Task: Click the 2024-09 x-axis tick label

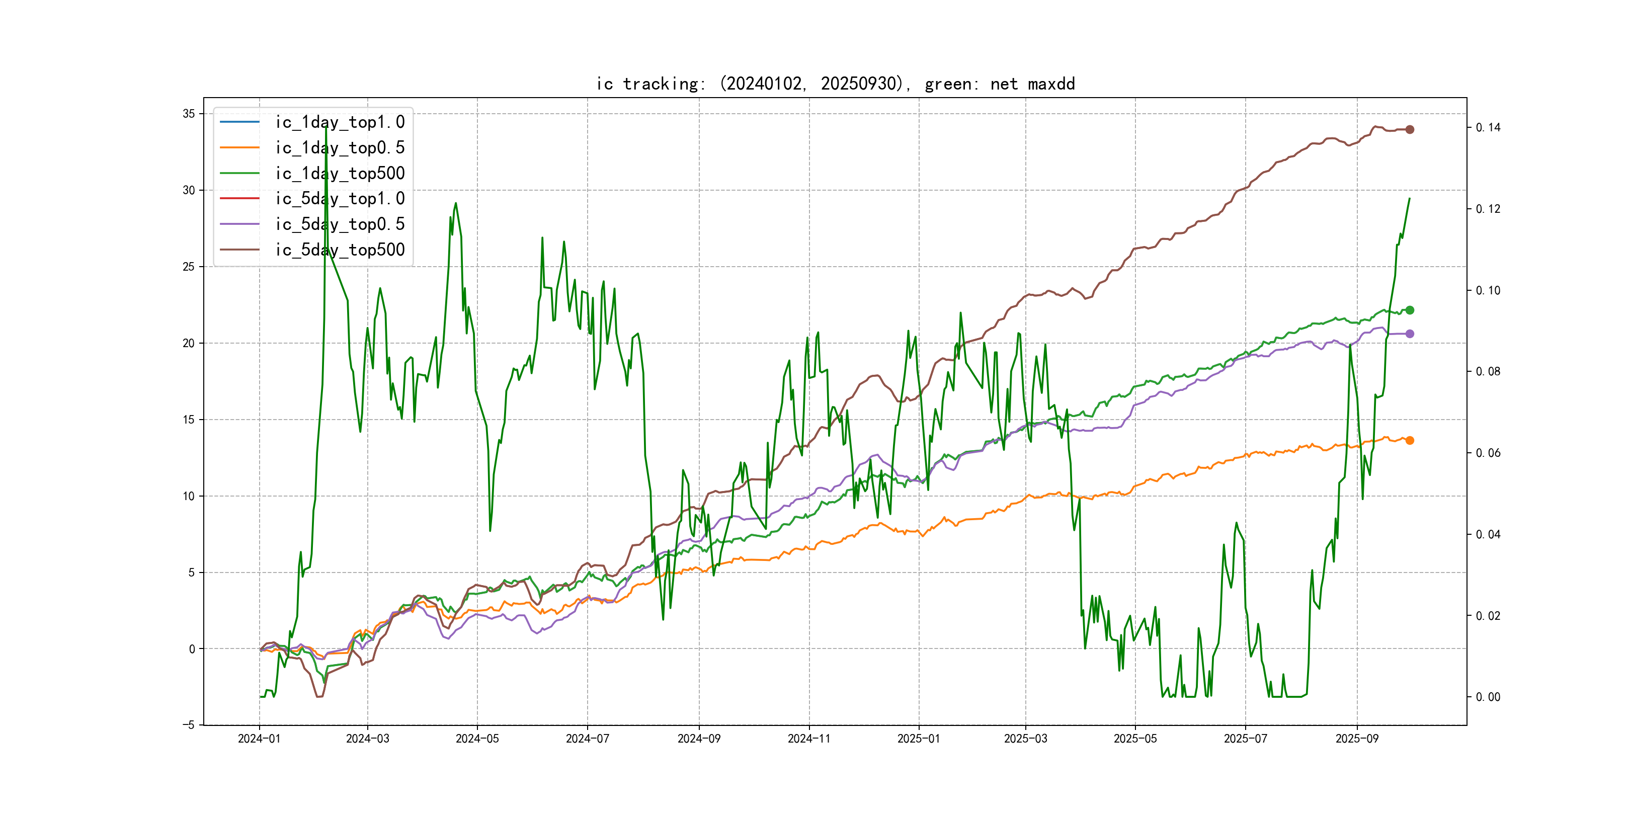Action: (699, 739)
